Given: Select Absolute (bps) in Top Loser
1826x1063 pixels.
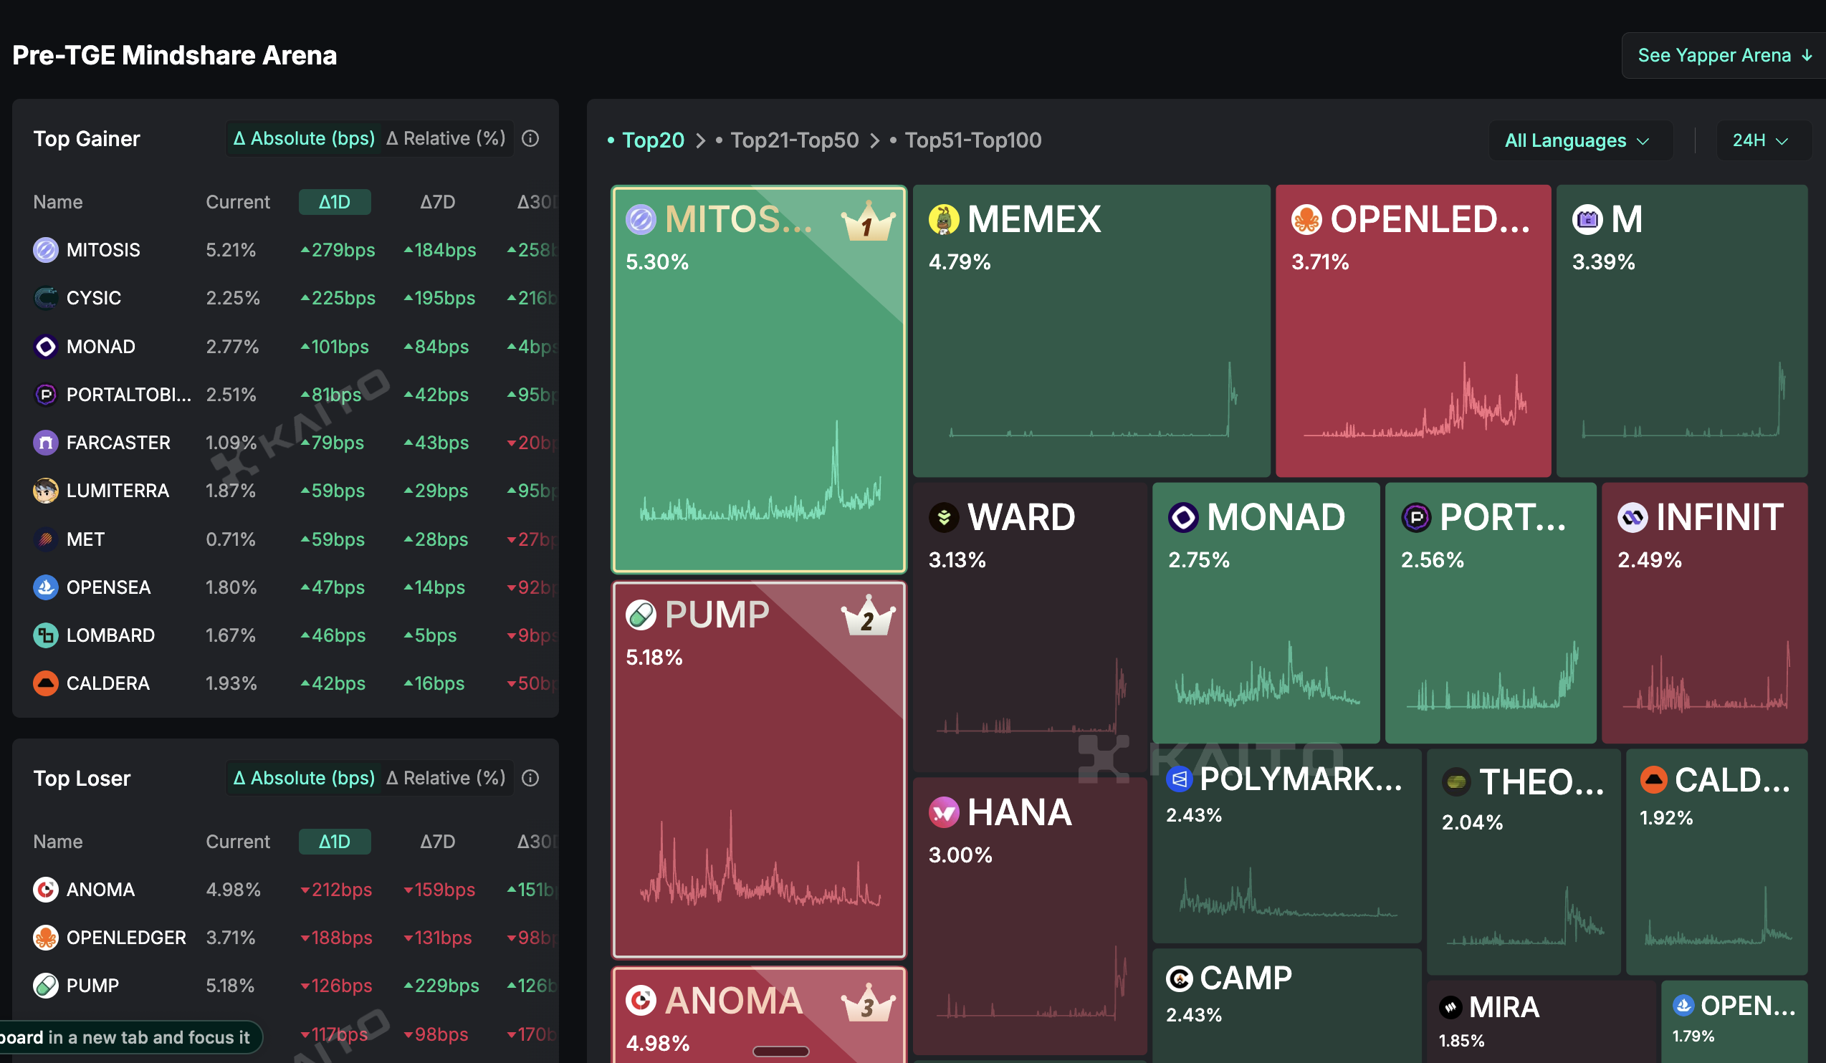Looking at the screenshot, I should point(305,778).
